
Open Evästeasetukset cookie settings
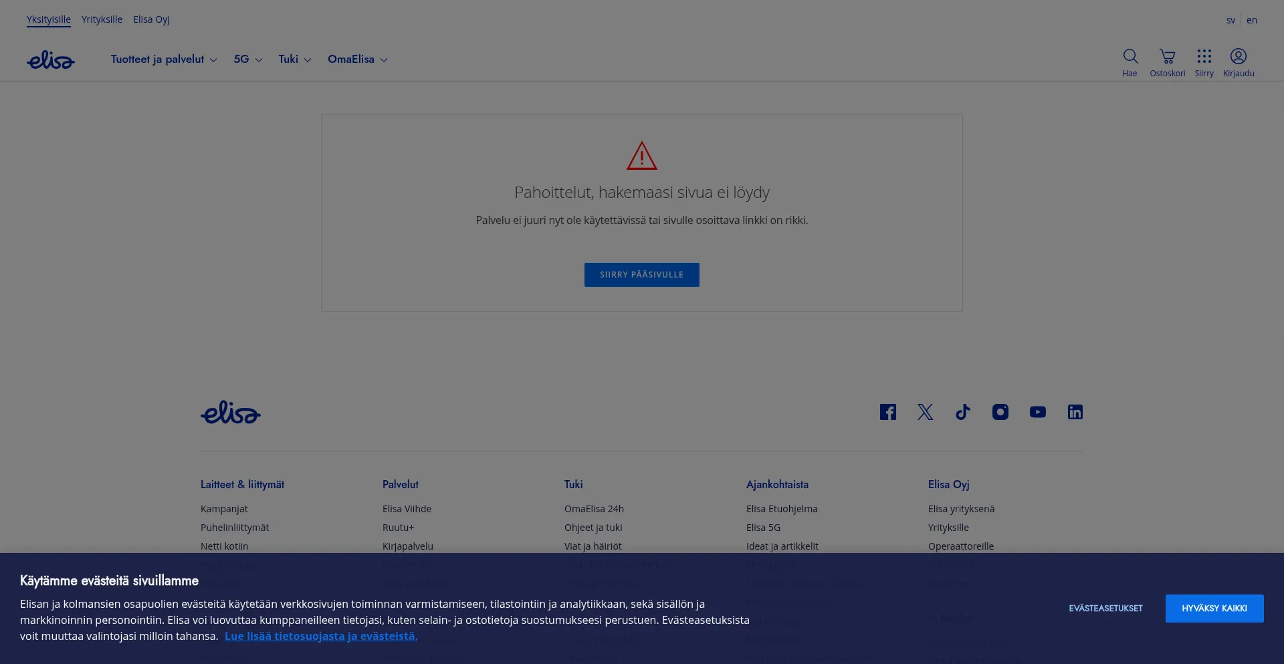coord(1105,608)
